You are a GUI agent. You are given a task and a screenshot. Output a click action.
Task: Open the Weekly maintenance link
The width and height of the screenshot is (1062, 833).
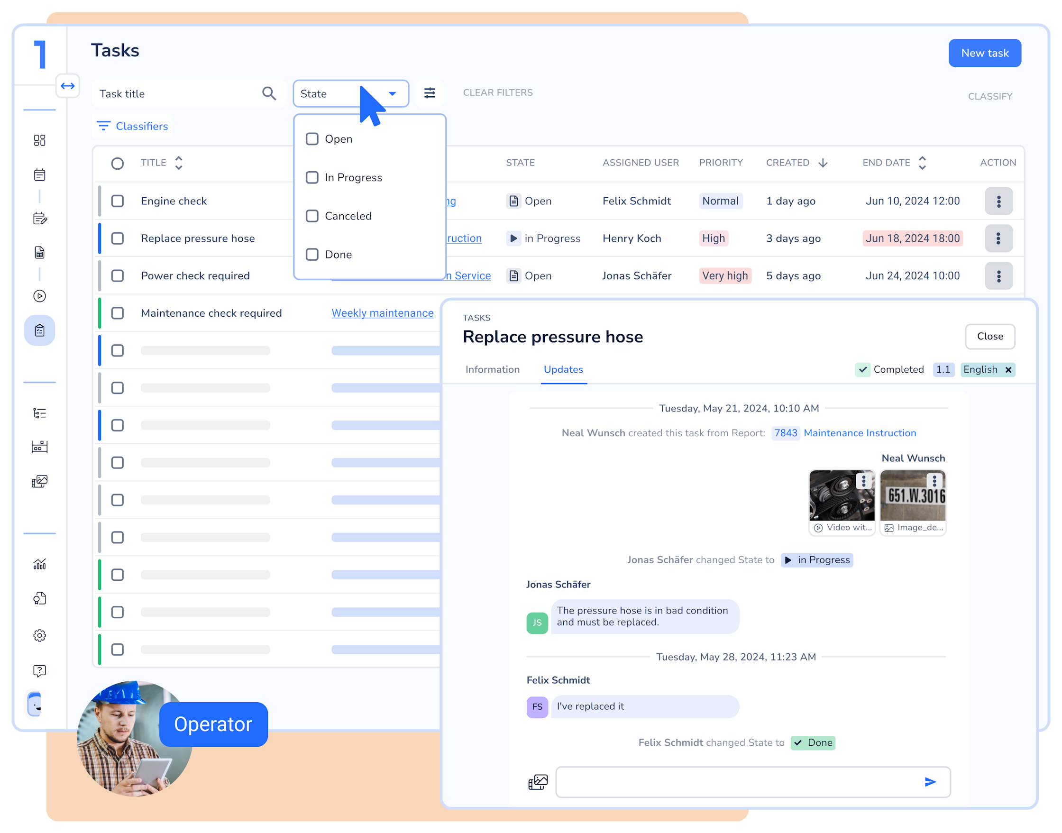[x=382, y=313]
